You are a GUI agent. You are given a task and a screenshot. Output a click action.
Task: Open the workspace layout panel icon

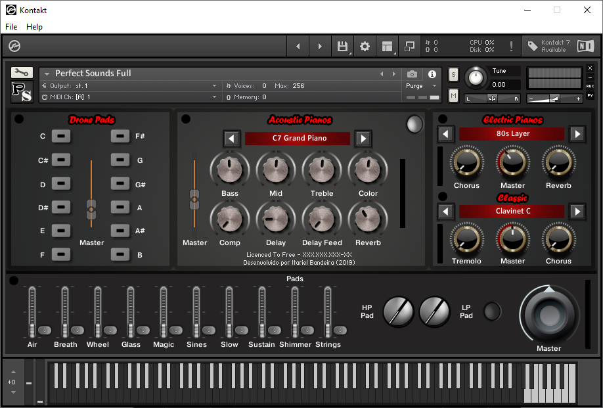[x=387, y=46]
